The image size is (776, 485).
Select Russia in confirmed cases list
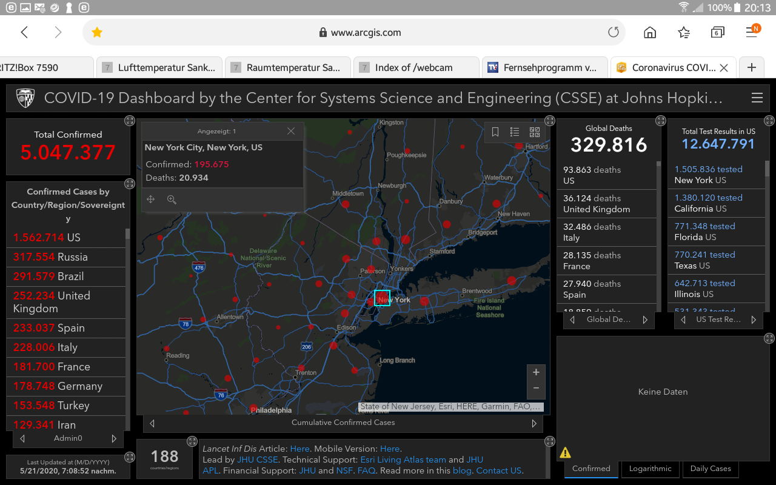(x=65, y=257)
